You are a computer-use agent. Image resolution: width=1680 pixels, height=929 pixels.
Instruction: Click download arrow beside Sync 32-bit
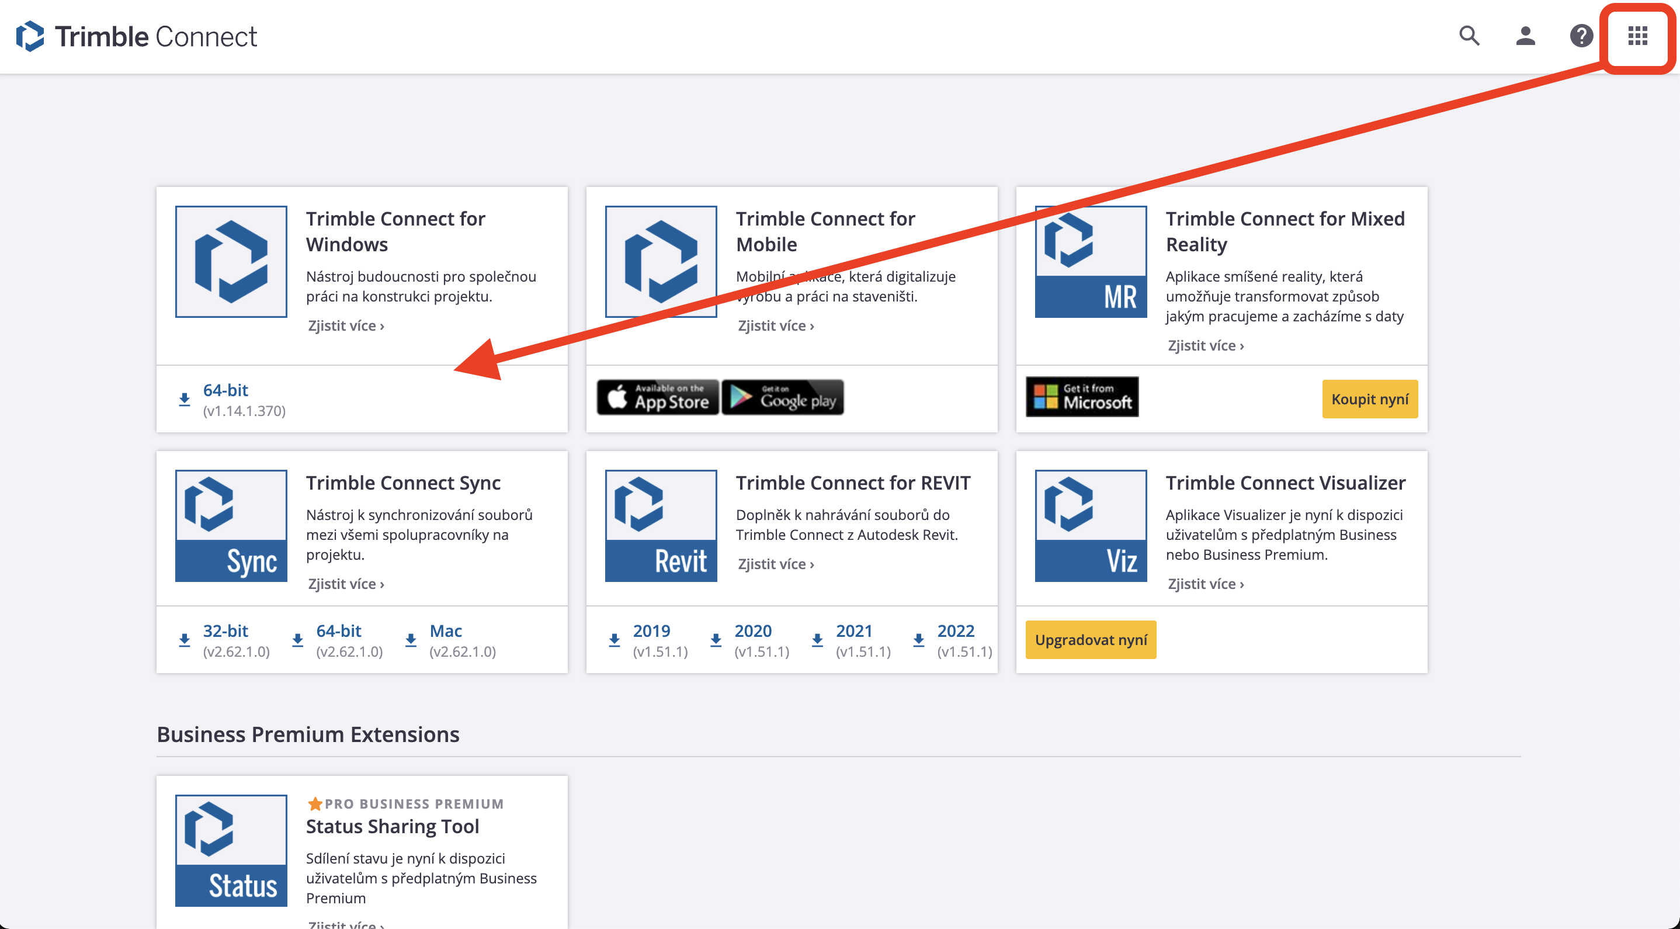(185, 640)
